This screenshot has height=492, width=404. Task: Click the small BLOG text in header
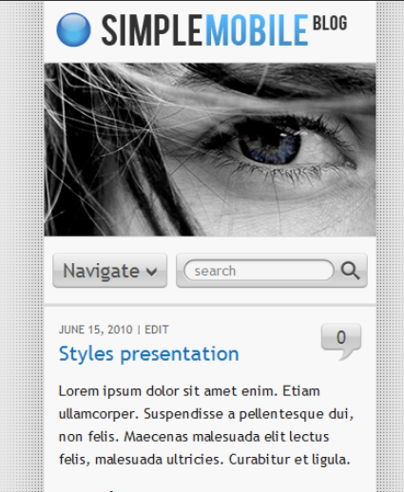(330, 23)
